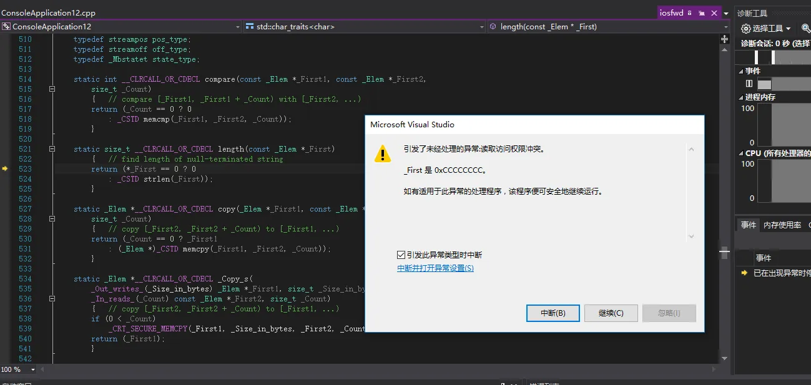Click the Microsoft Visual Studio dialog title
This screenshot has height=385, width=811.
coord(412,124)
